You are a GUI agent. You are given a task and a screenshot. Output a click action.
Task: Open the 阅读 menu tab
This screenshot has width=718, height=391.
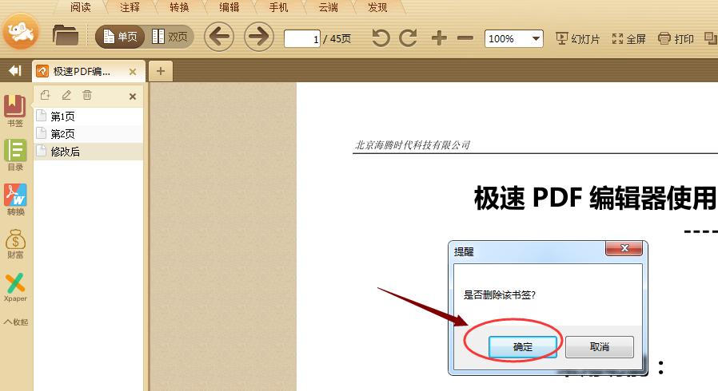(81, 7)
